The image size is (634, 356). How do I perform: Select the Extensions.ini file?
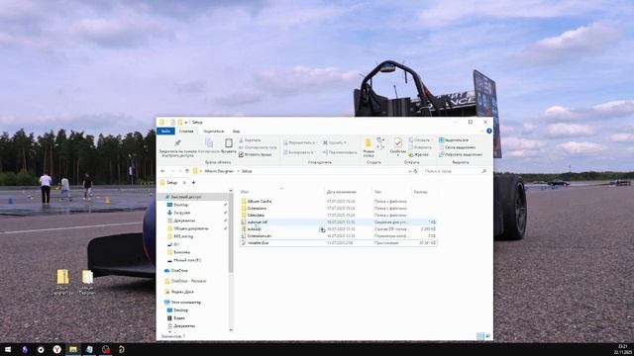pyautogui.click(x=260, y=235)
